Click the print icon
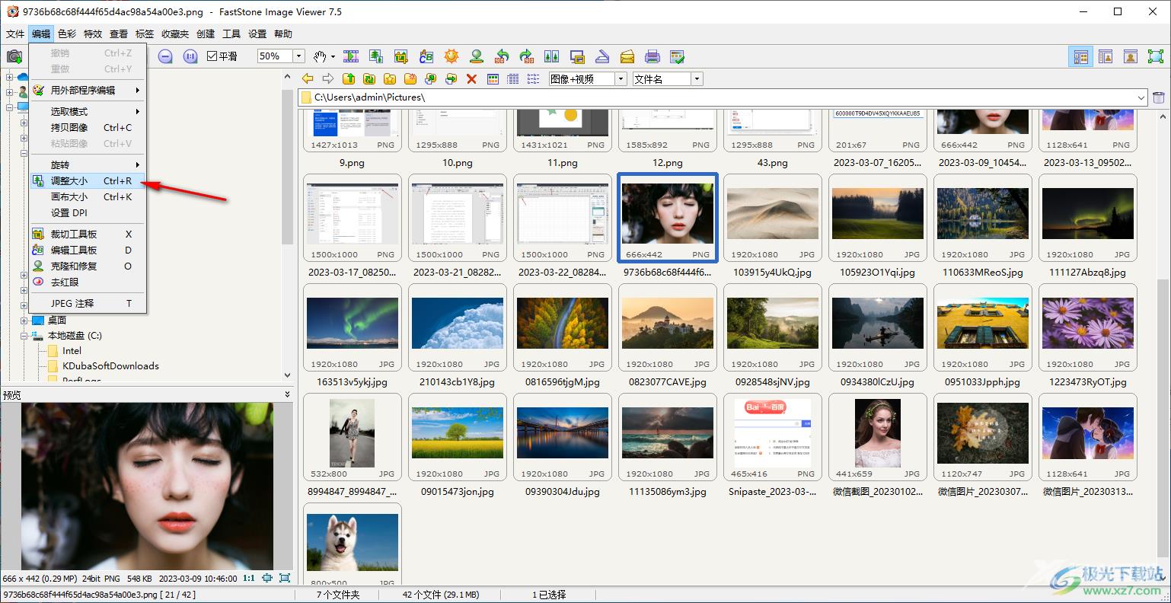 [653, 56]
